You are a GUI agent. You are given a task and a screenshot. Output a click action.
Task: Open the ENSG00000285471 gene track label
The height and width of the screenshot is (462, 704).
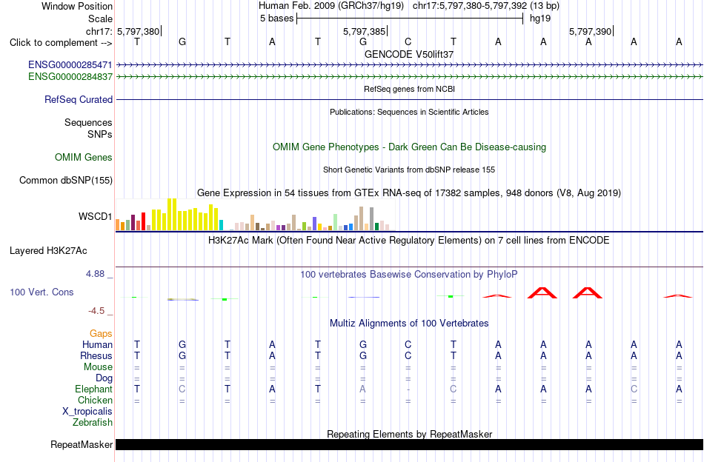[70, 64]
